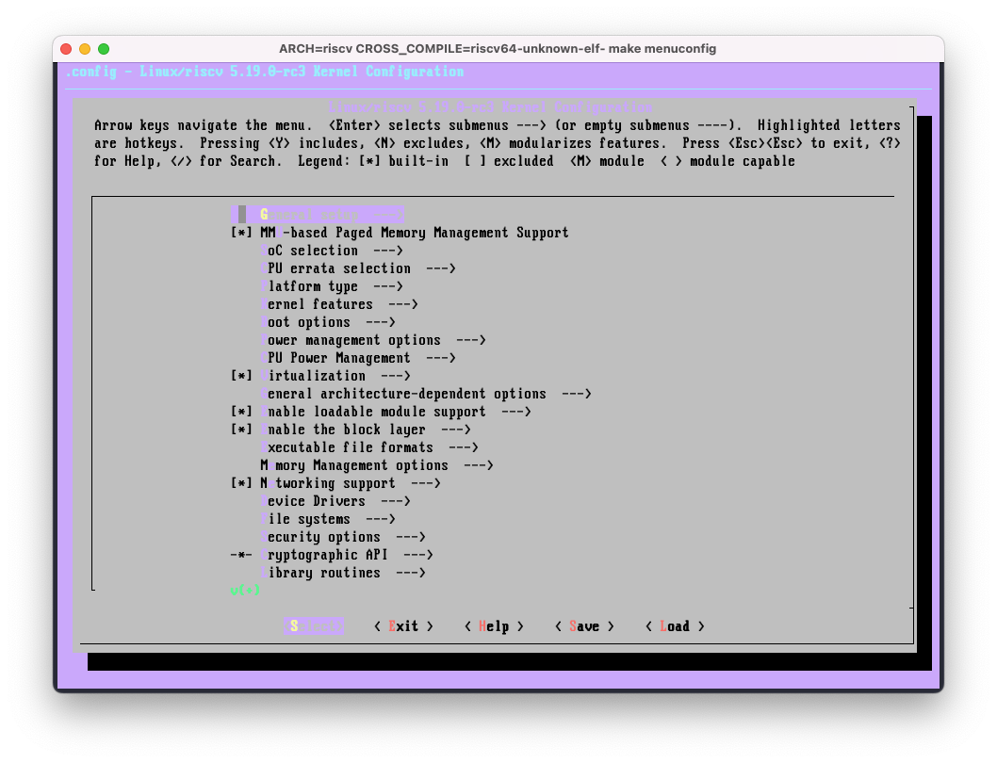Open Executable file formats submenu
The height and width of the screenshot is (763, 997).
pyautogui.click(x=368, y=447)
